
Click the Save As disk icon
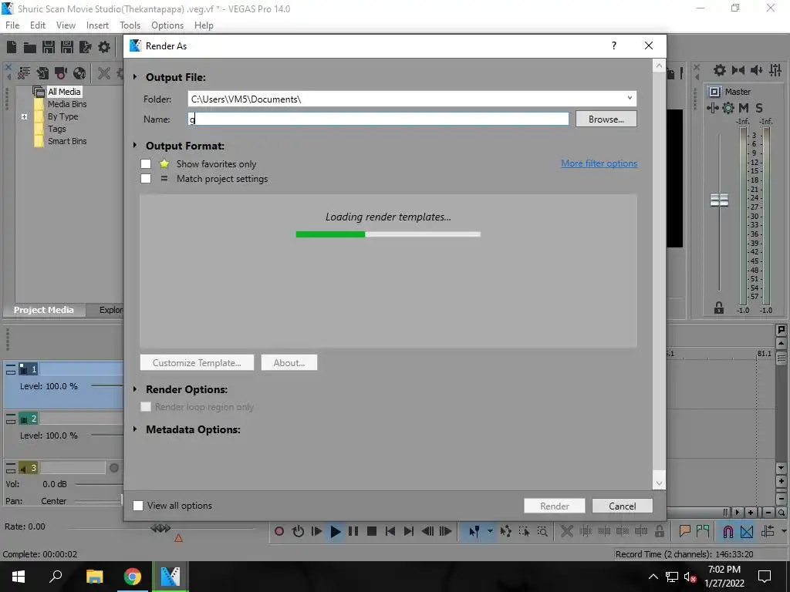(x=67, y=47)
